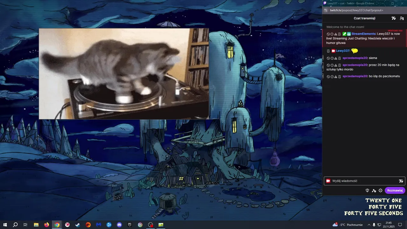Timeout StreamElements using the clock icon

click(x=332, y=34)
